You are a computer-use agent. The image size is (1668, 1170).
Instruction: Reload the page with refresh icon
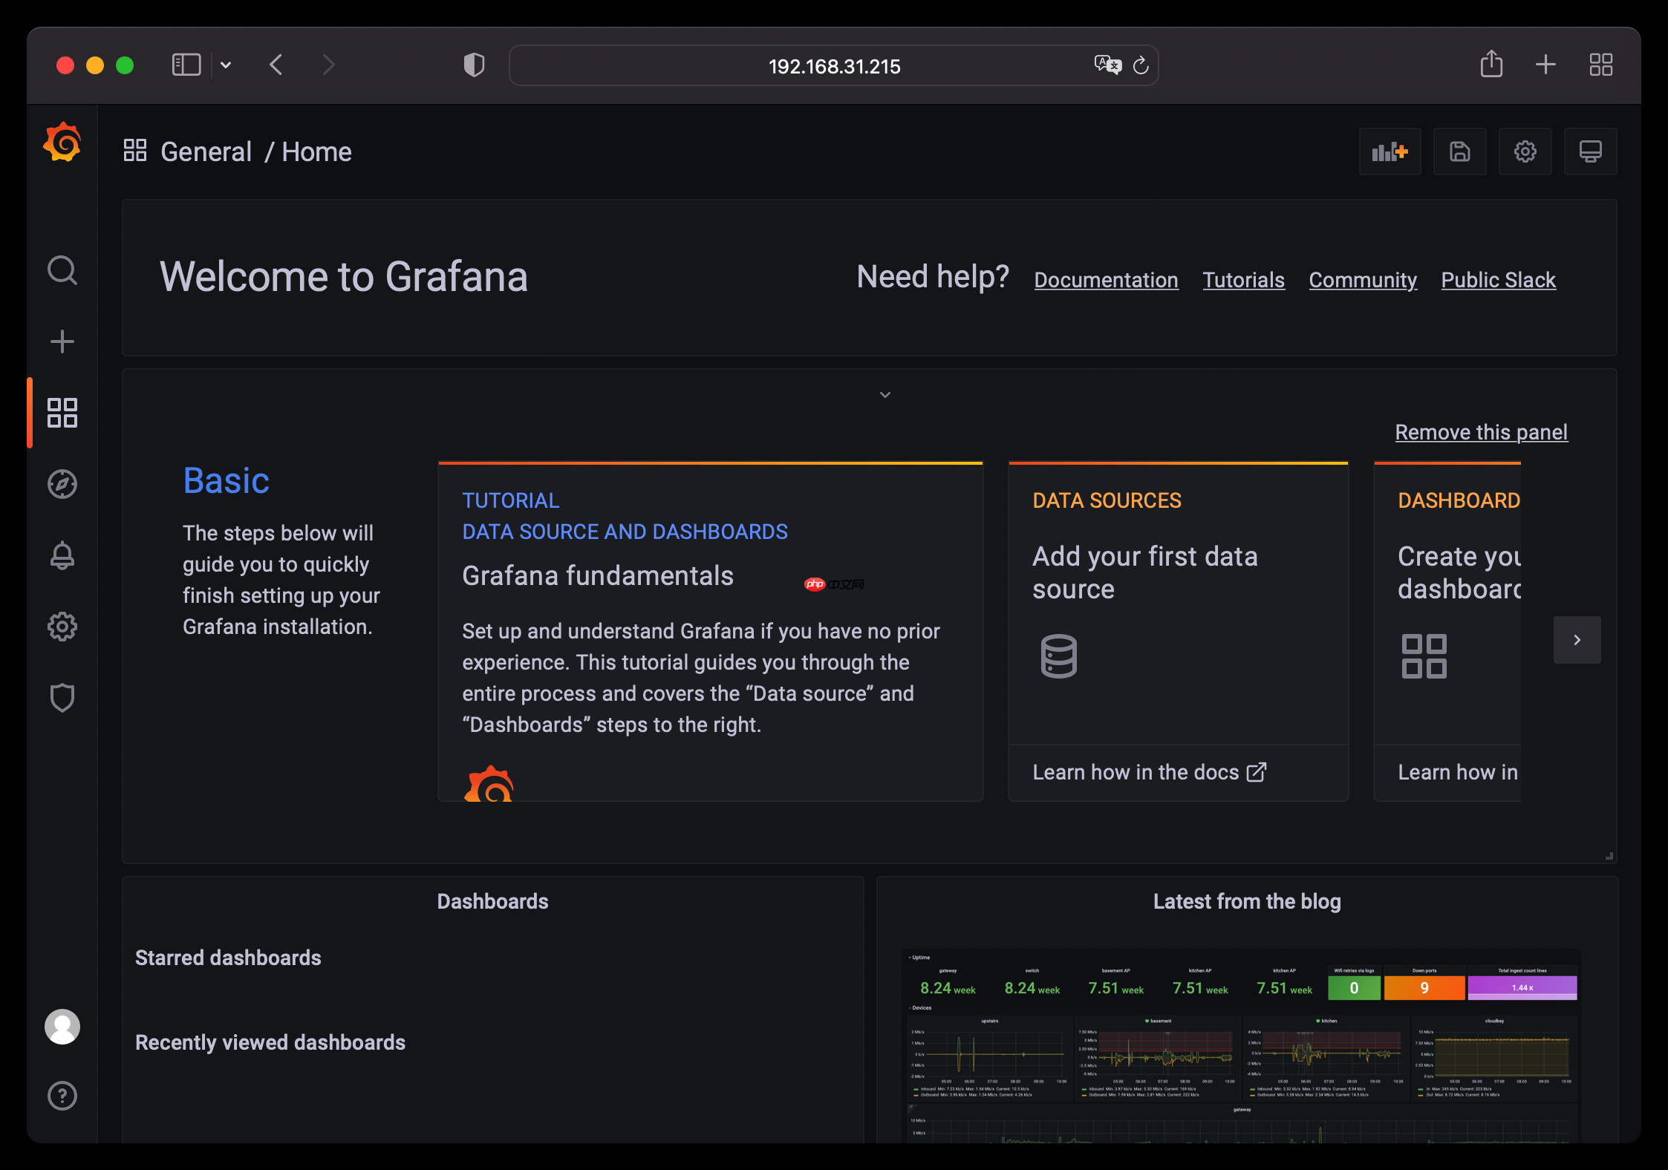click(x=1141, y=65)
